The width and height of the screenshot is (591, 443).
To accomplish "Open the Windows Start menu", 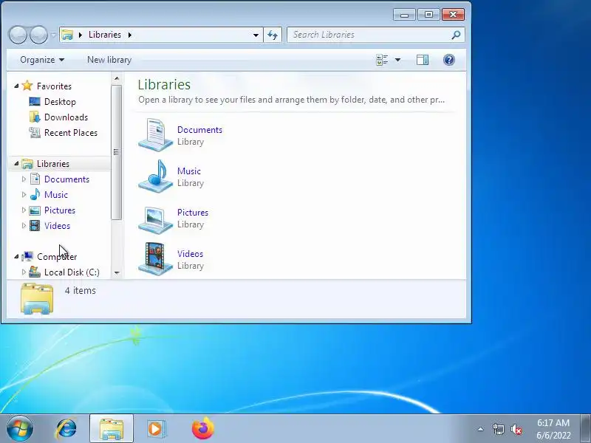I will tap(19, 429).
